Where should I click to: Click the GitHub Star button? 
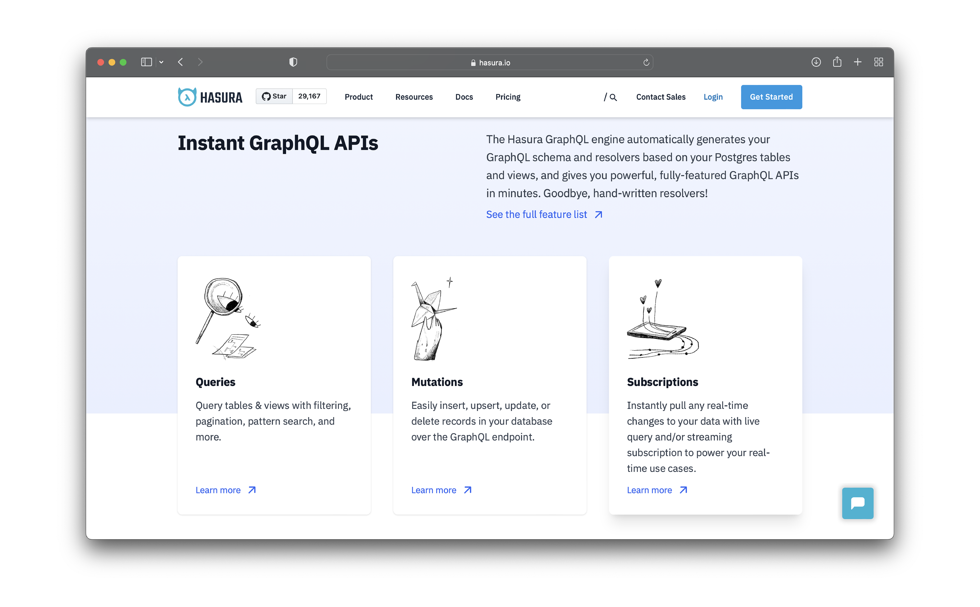(275, 96)
